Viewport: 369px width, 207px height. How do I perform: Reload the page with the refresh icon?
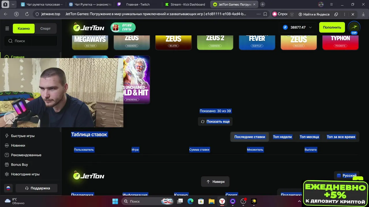click(x=27, y=14)
